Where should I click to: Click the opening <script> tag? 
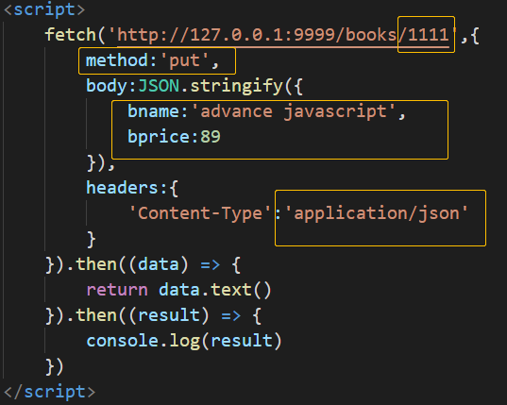tap(44, 9)
